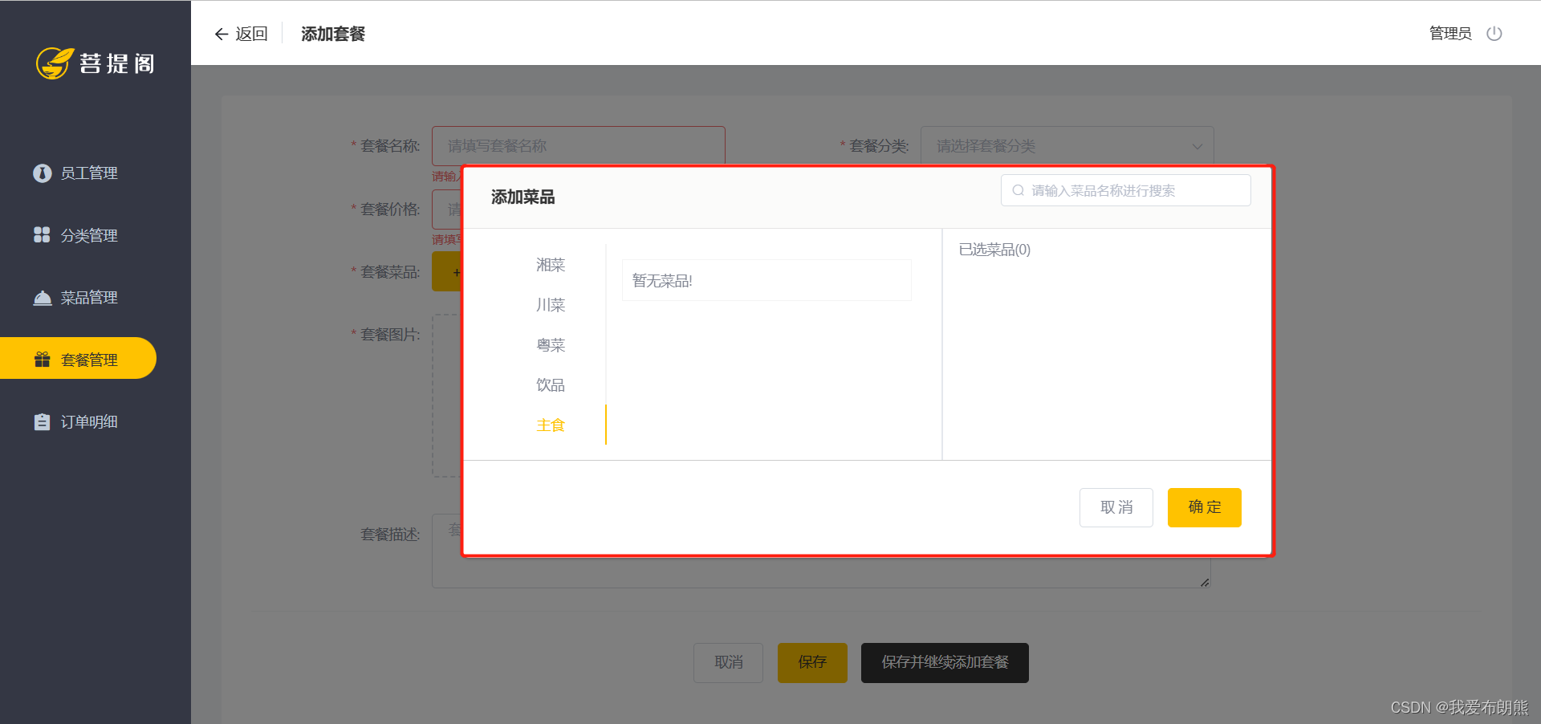The image size is (1541, 724).
Task: Click the 已选菜品(0) heading
Action: pyautogui.click(x=994, y=250)
